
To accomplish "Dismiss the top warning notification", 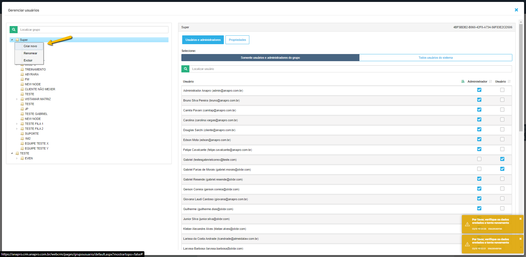I will pos(520,219).
